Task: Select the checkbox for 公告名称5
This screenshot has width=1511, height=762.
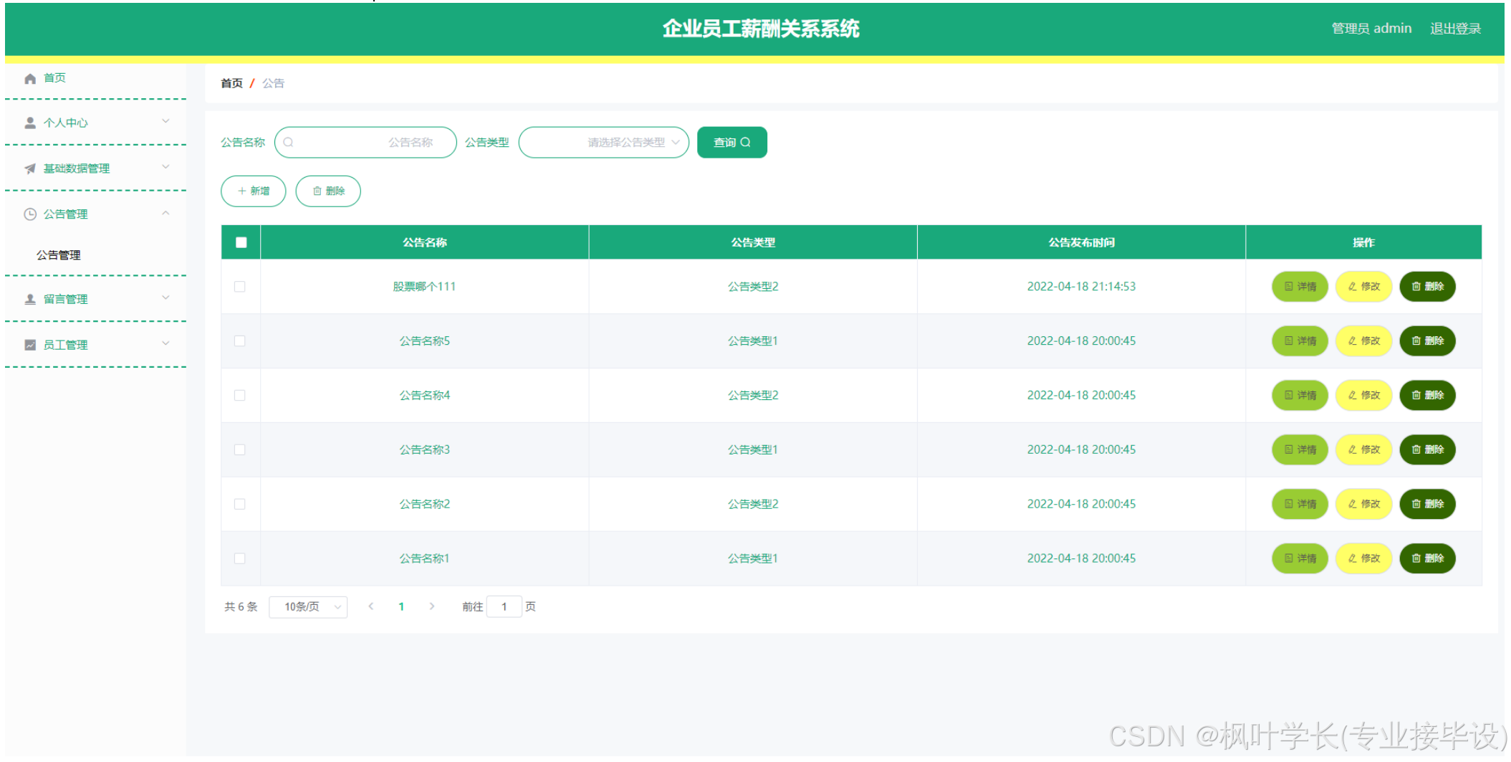Action: tap(240, 341)
